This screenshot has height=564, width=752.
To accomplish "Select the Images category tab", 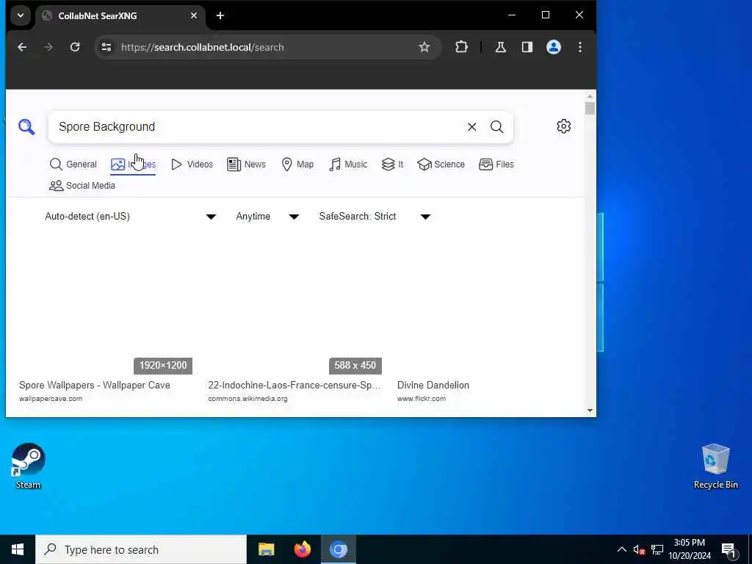I will click(x=133, y=164).
